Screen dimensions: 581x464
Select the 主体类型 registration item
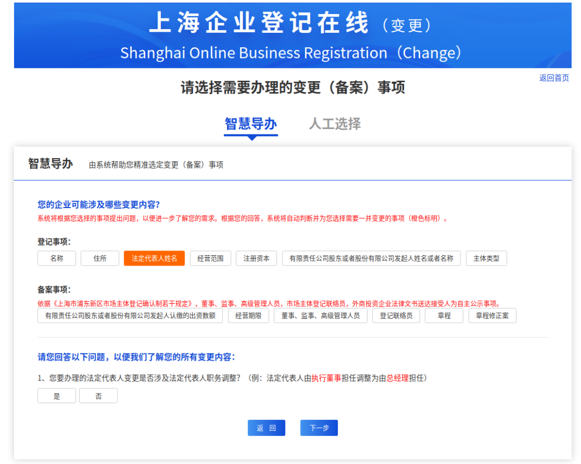click(486, 259)
